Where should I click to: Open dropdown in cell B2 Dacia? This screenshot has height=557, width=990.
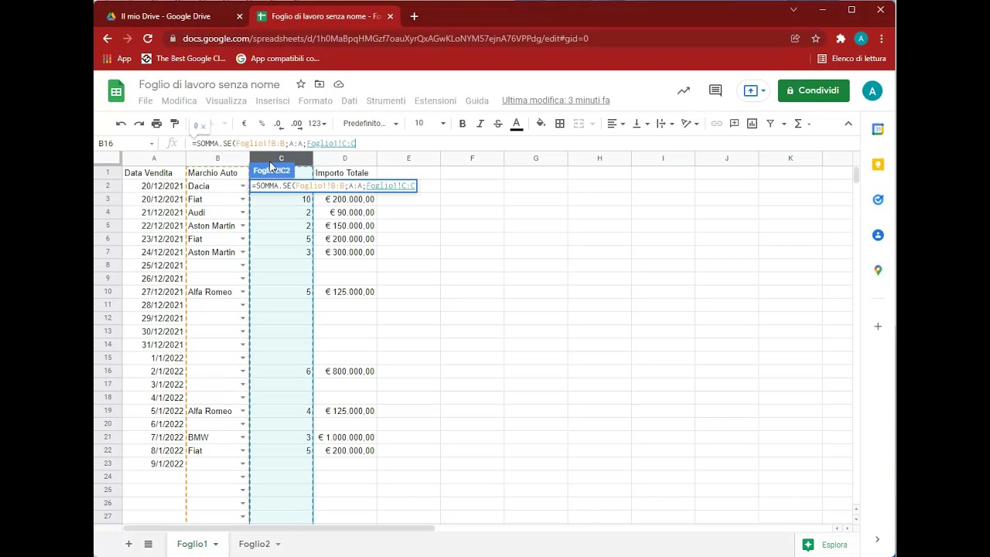[x=243, y=186]
